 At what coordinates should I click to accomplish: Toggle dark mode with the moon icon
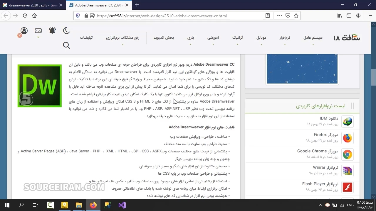pos(66,30)
